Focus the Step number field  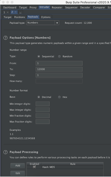click(x=59, y=75)
